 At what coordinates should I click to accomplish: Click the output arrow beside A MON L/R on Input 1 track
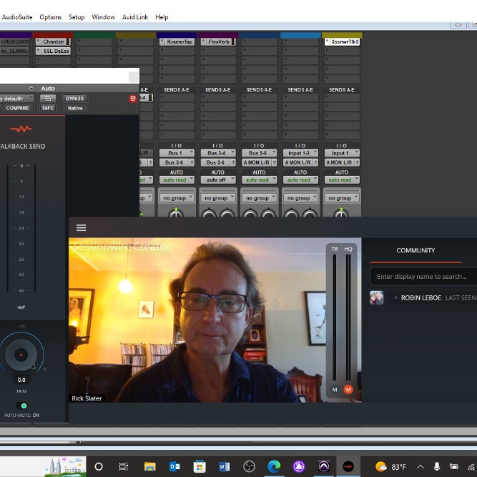(x=357, y=162)
